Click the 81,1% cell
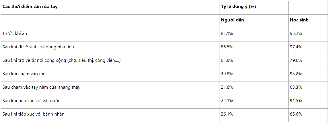 227,33
